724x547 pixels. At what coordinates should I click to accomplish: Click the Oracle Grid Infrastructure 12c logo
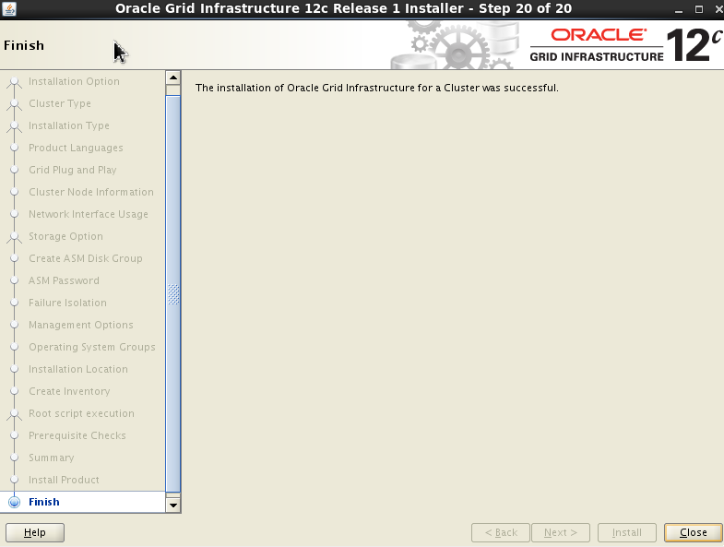click(x=625, y=45)
